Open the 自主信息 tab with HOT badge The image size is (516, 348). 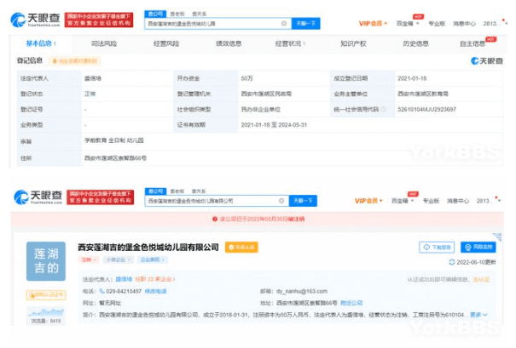coord(473,43)
